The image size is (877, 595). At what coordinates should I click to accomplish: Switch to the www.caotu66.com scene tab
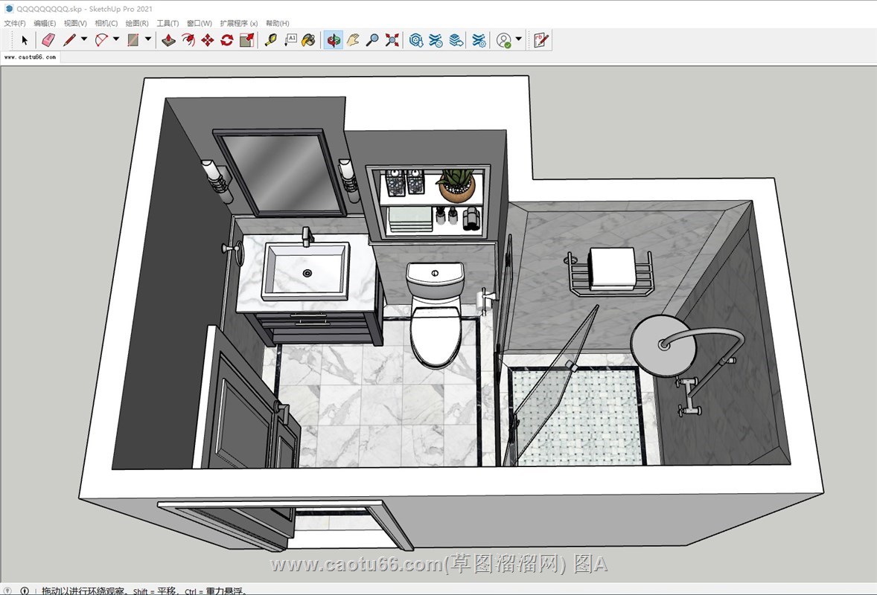(30, 57)
